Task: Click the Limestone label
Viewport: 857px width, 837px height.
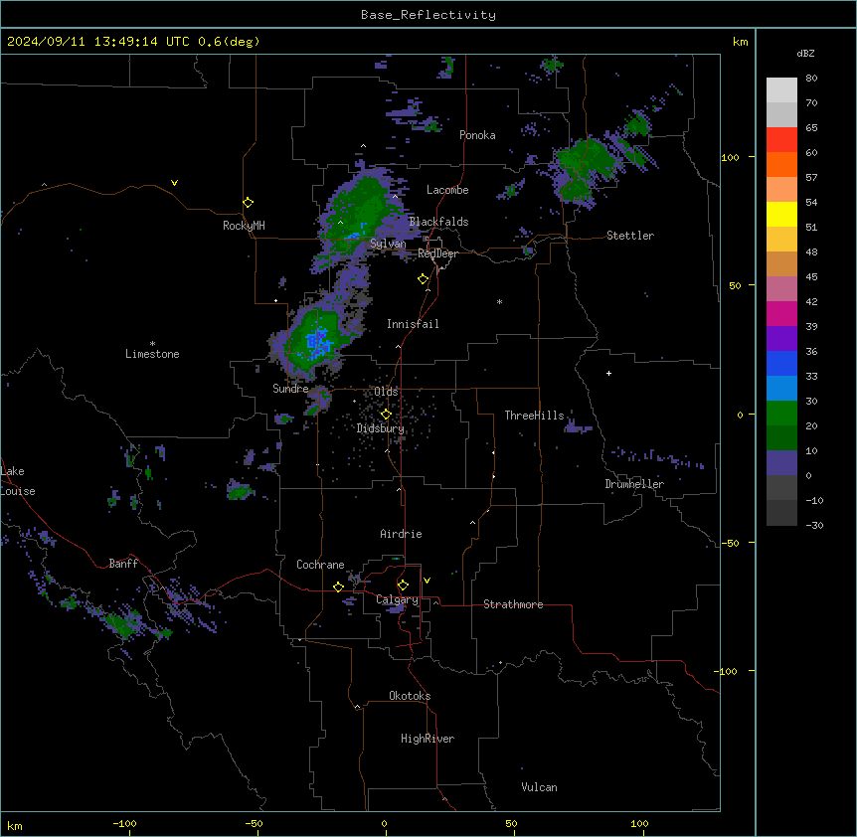Action: (152, 354)
